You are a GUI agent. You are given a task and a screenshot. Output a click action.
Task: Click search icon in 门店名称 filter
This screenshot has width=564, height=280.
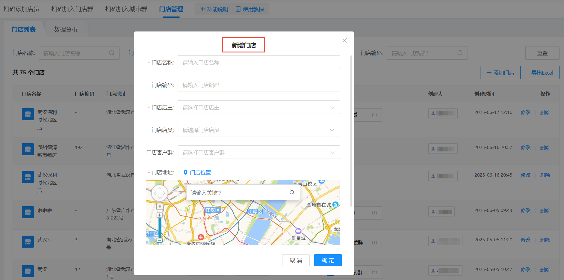[112, 53]
